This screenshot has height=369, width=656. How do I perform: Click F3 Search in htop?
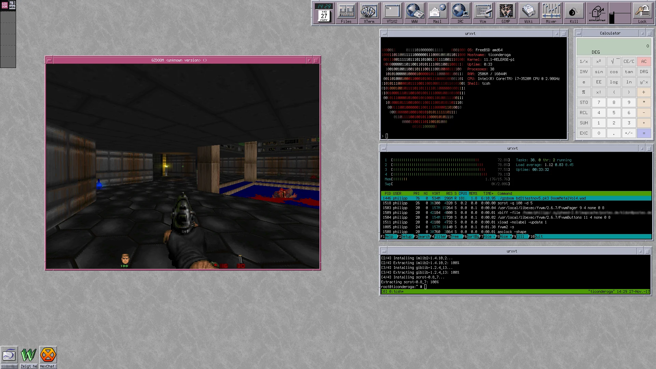point(421,236)
